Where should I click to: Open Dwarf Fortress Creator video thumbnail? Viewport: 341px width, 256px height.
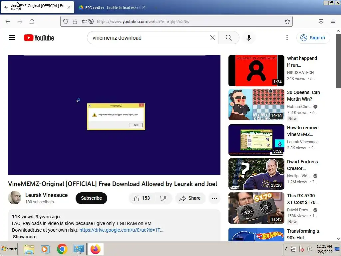[256, 174]
